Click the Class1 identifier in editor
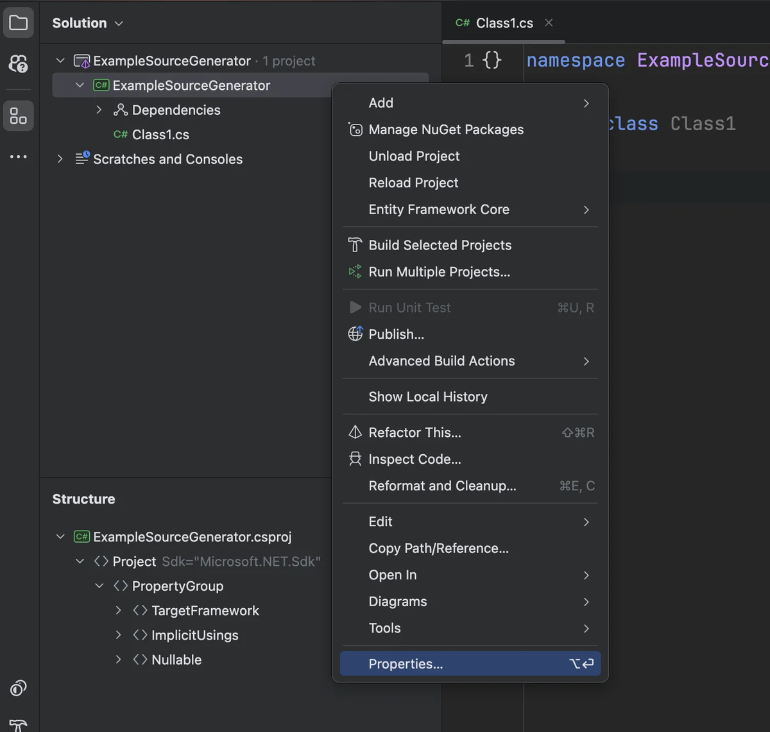The image size is (770, 732). (703, 123)
